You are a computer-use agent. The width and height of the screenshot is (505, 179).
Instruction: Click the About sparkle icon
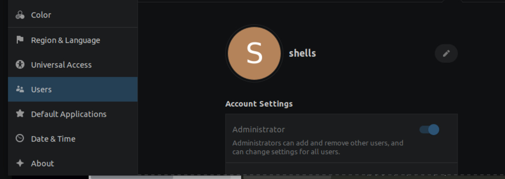point(20,163)
